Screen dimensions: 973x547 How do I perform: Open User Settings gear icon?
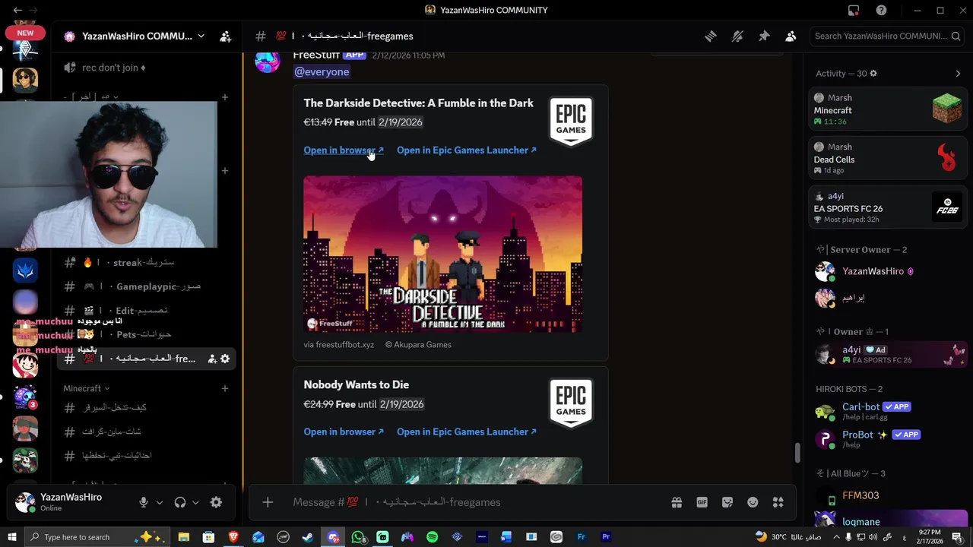pyautogui.click(x=216, y=502)
